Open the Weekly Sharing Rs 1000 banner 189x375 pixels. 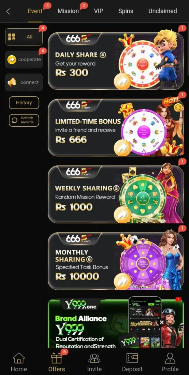[116, 194]
